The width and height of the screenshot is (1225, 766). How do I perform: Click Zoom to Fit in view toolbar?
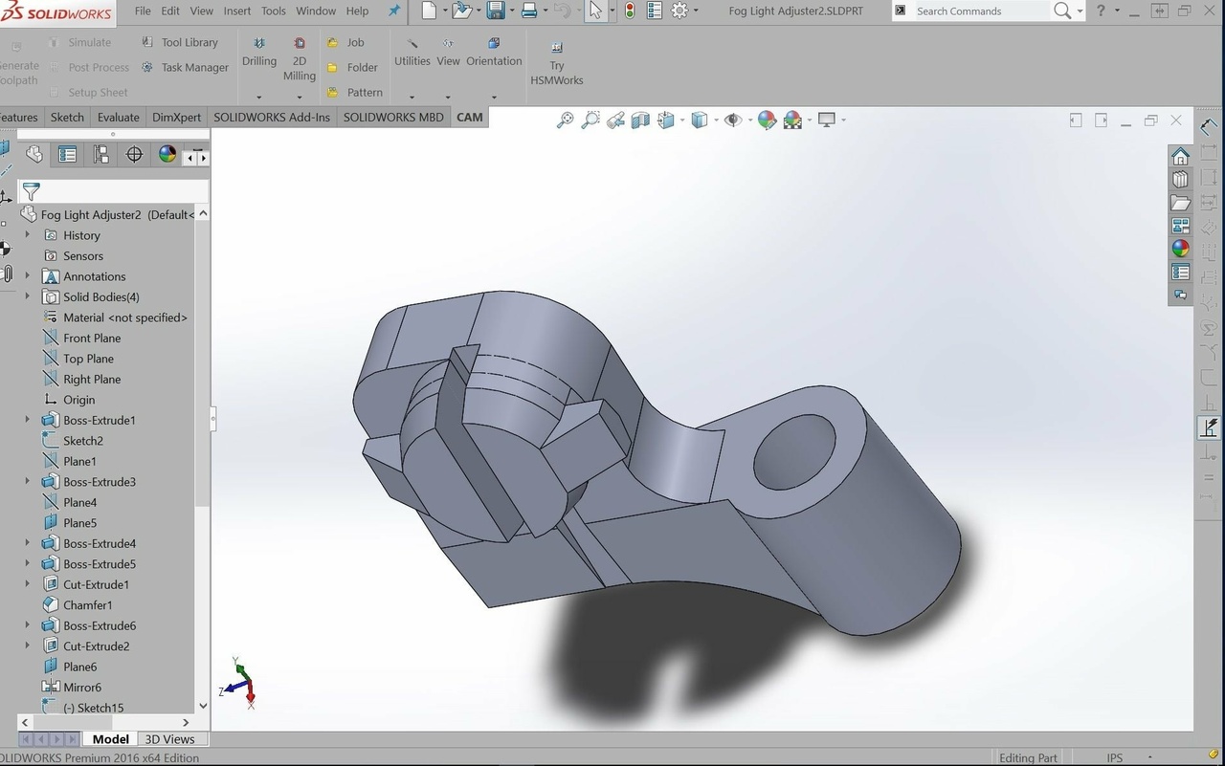click(x=565, y=120)
